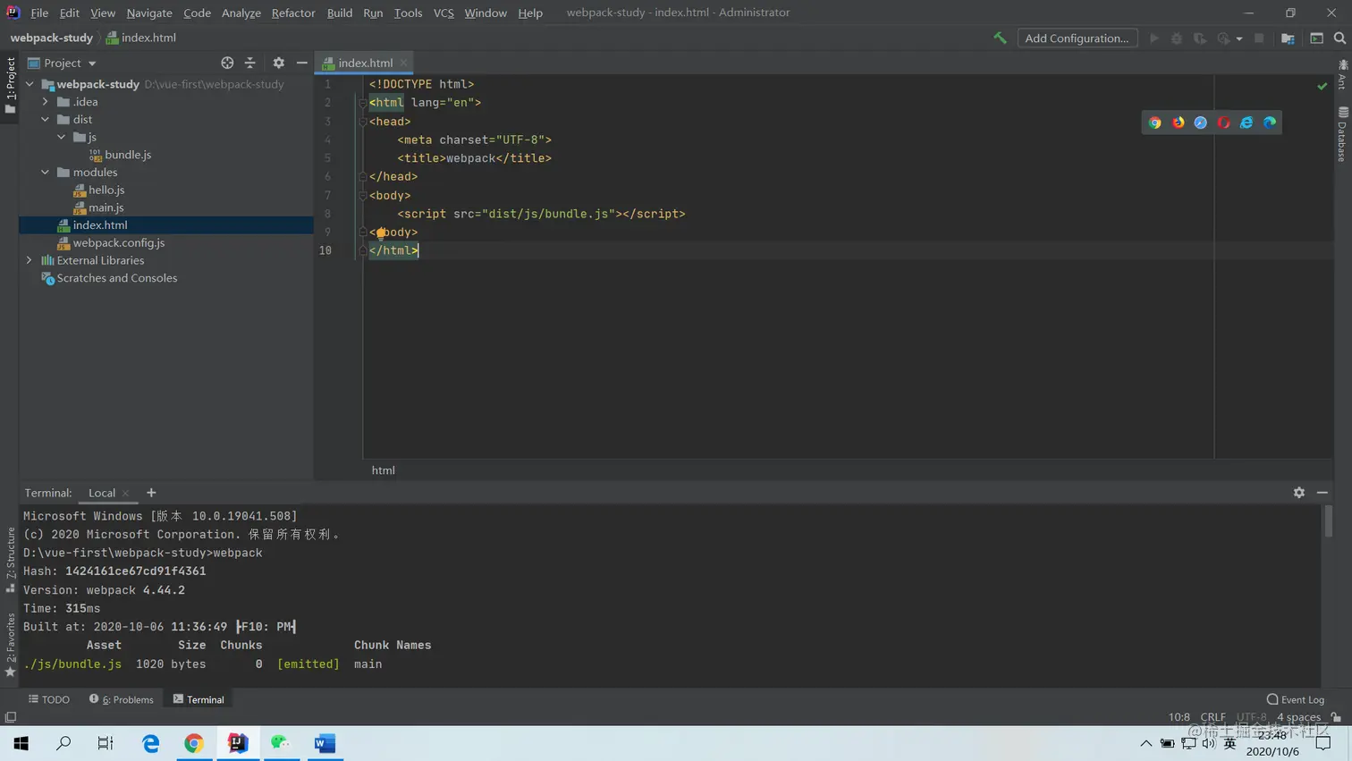This screenshot has width=1352, height=761.
Task: Click the Run with Coverage icon
Action: [1200, 38]
